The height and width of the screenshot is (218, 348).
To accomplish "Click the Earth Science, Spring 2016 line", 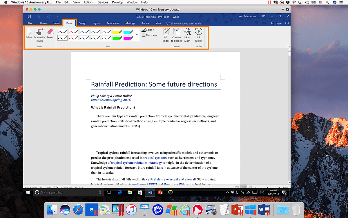I will coord(111,100).
